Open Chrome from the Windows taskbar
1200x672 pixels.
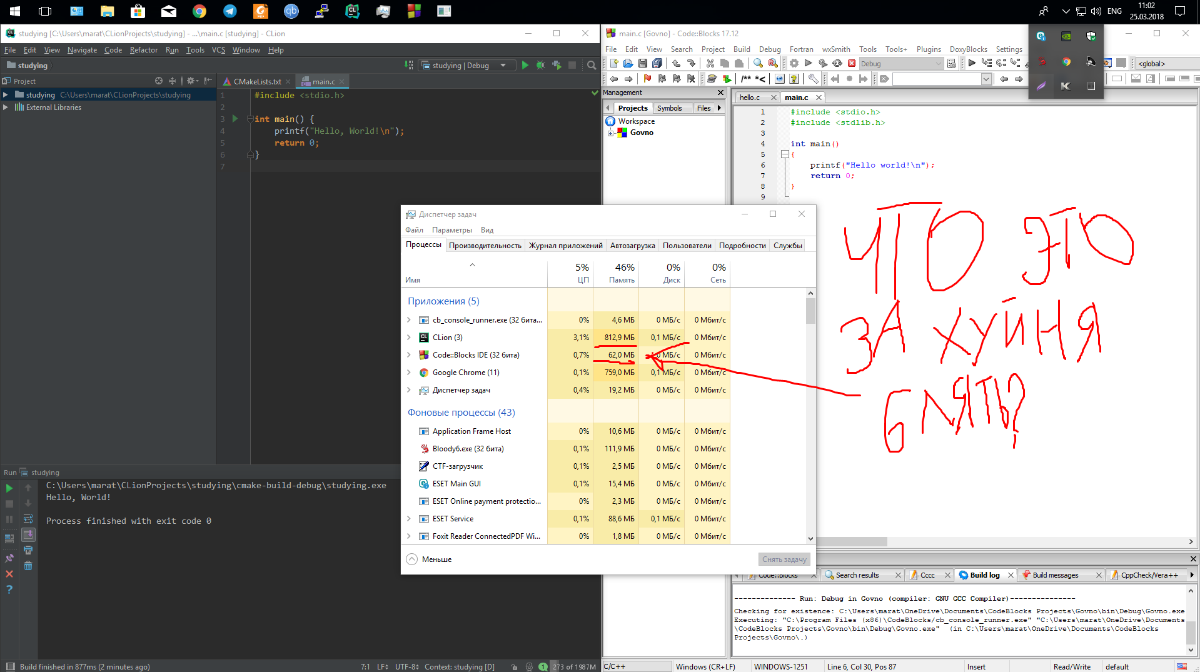pos(199,11)
